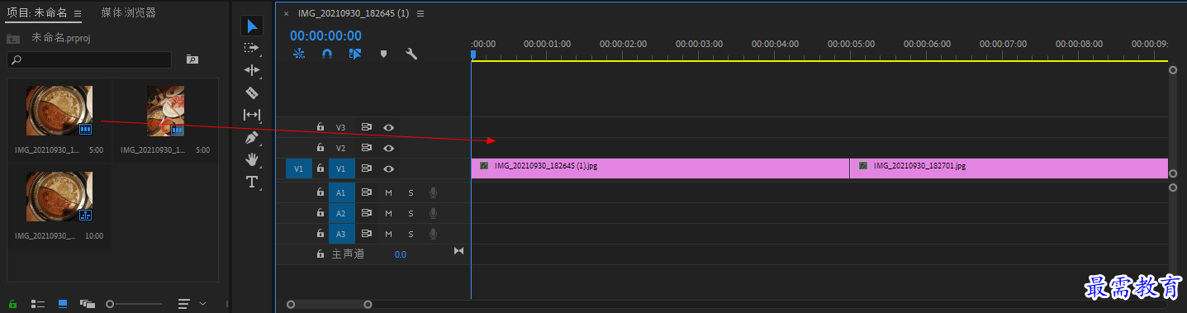Hide video track V3 with eye icon
This screenshot has height=313, width=1187.
click(388, 127)
